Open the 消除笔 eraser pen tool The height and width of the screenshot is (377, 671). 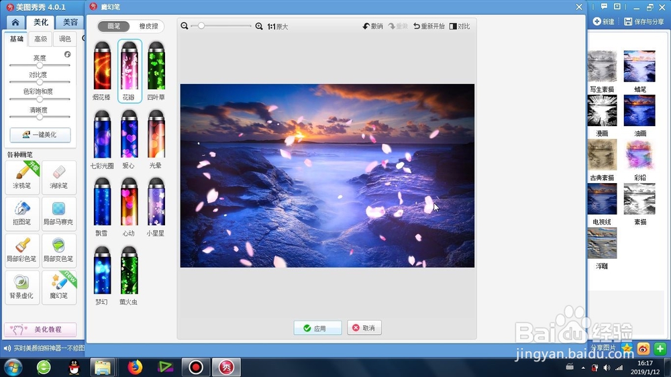pos(59,176)
